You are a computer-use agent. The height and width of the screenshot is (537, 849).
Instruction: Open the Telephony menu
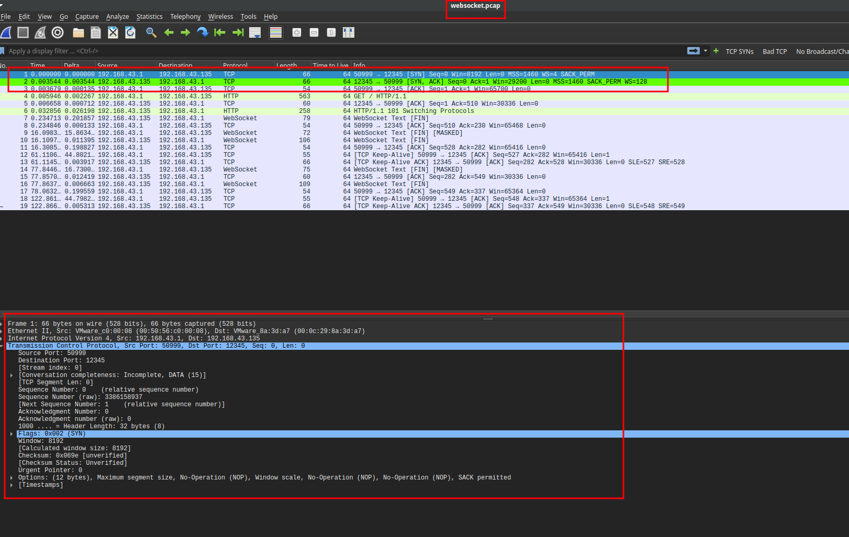click(x=185, y=17)
